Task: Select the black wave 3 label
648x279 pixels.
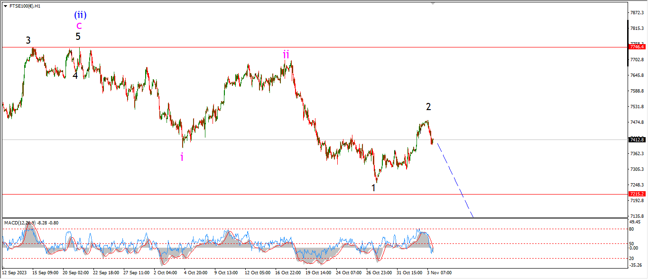Action: click(28, 40)
